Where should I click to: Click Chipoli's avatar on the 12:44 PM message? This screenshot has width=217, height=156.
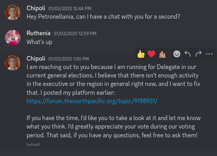point(13,12)
